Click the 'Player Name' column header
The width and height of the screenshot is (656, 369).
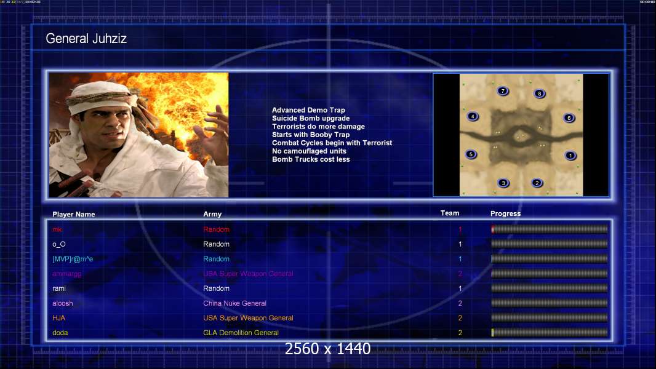74,214
